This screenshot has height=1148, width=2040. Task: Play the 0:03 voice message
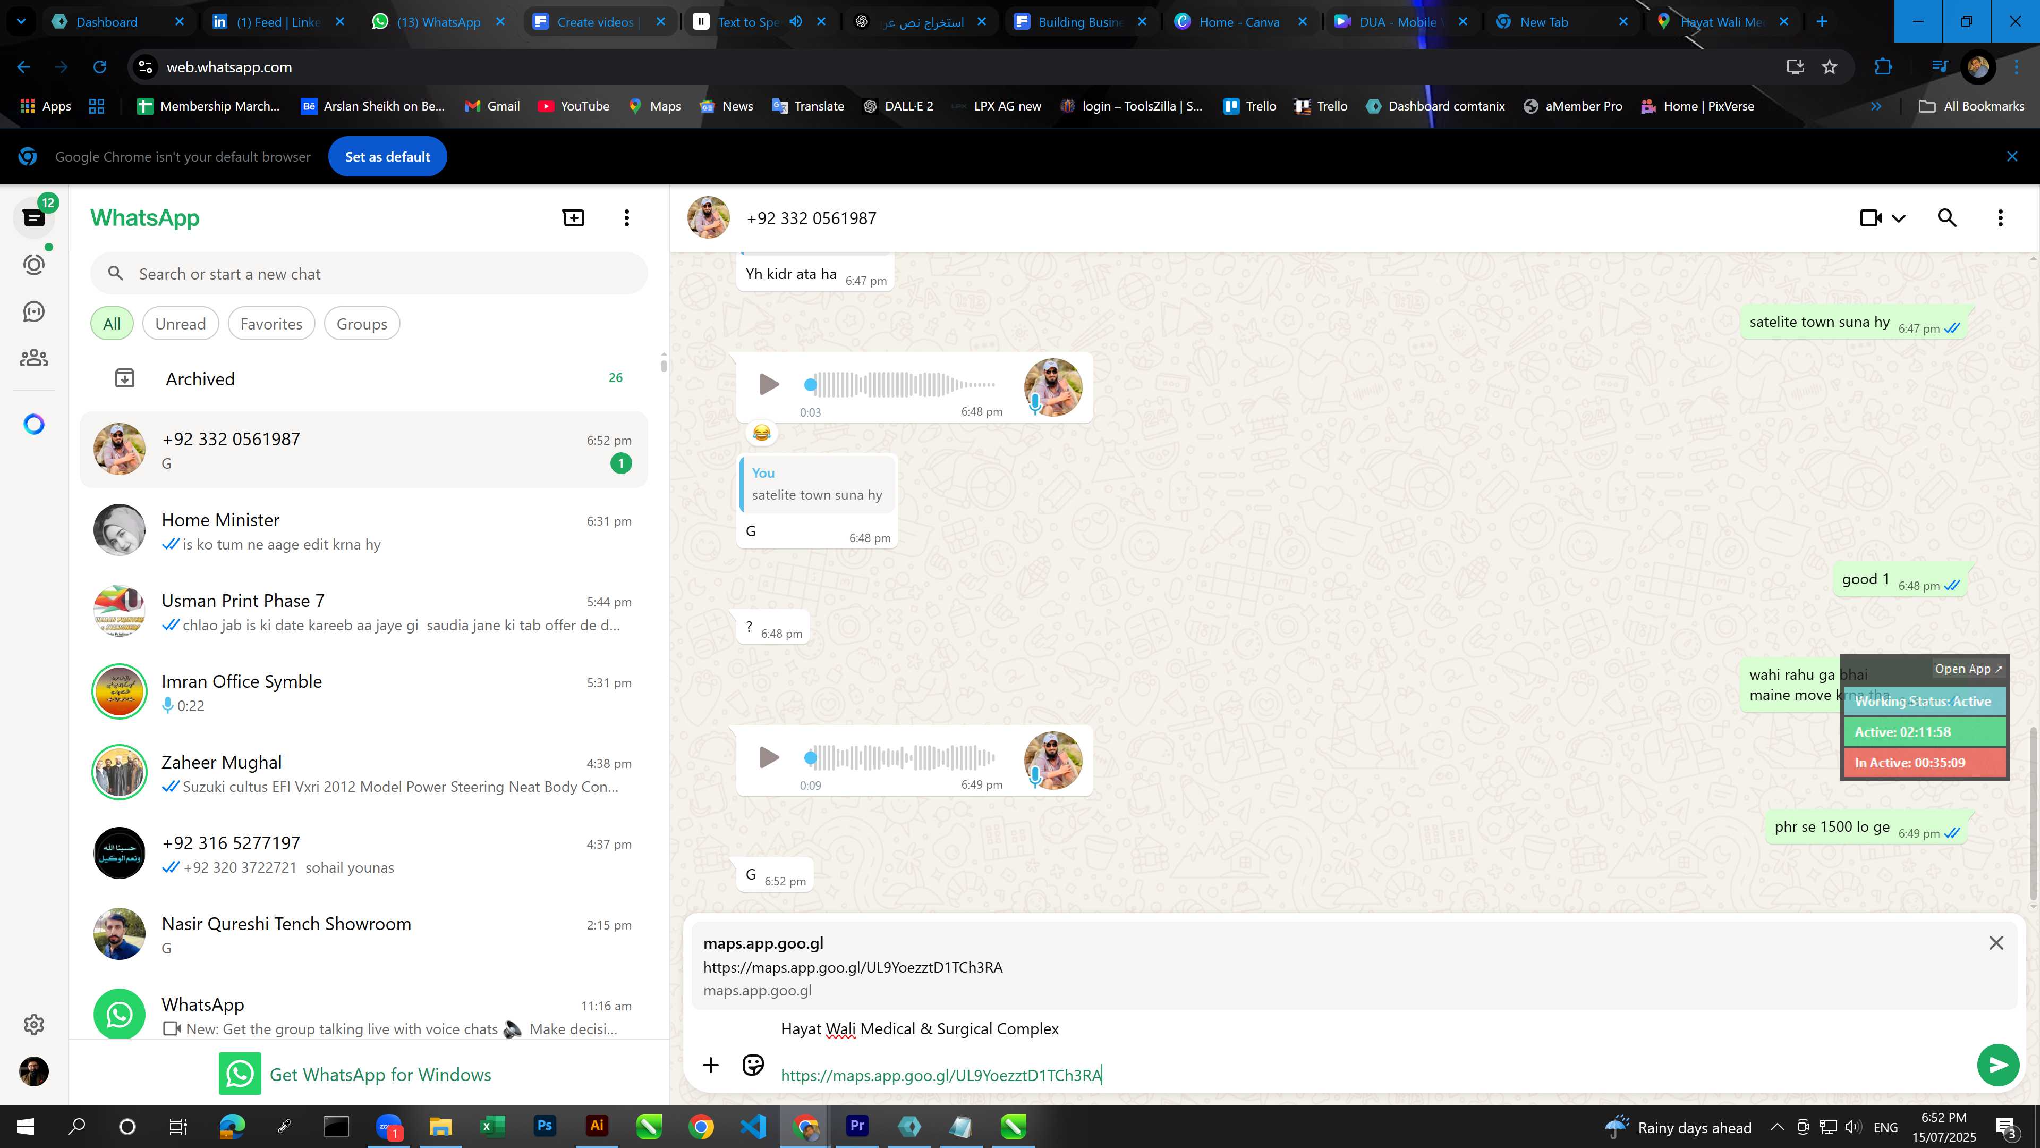click(768, 384)
